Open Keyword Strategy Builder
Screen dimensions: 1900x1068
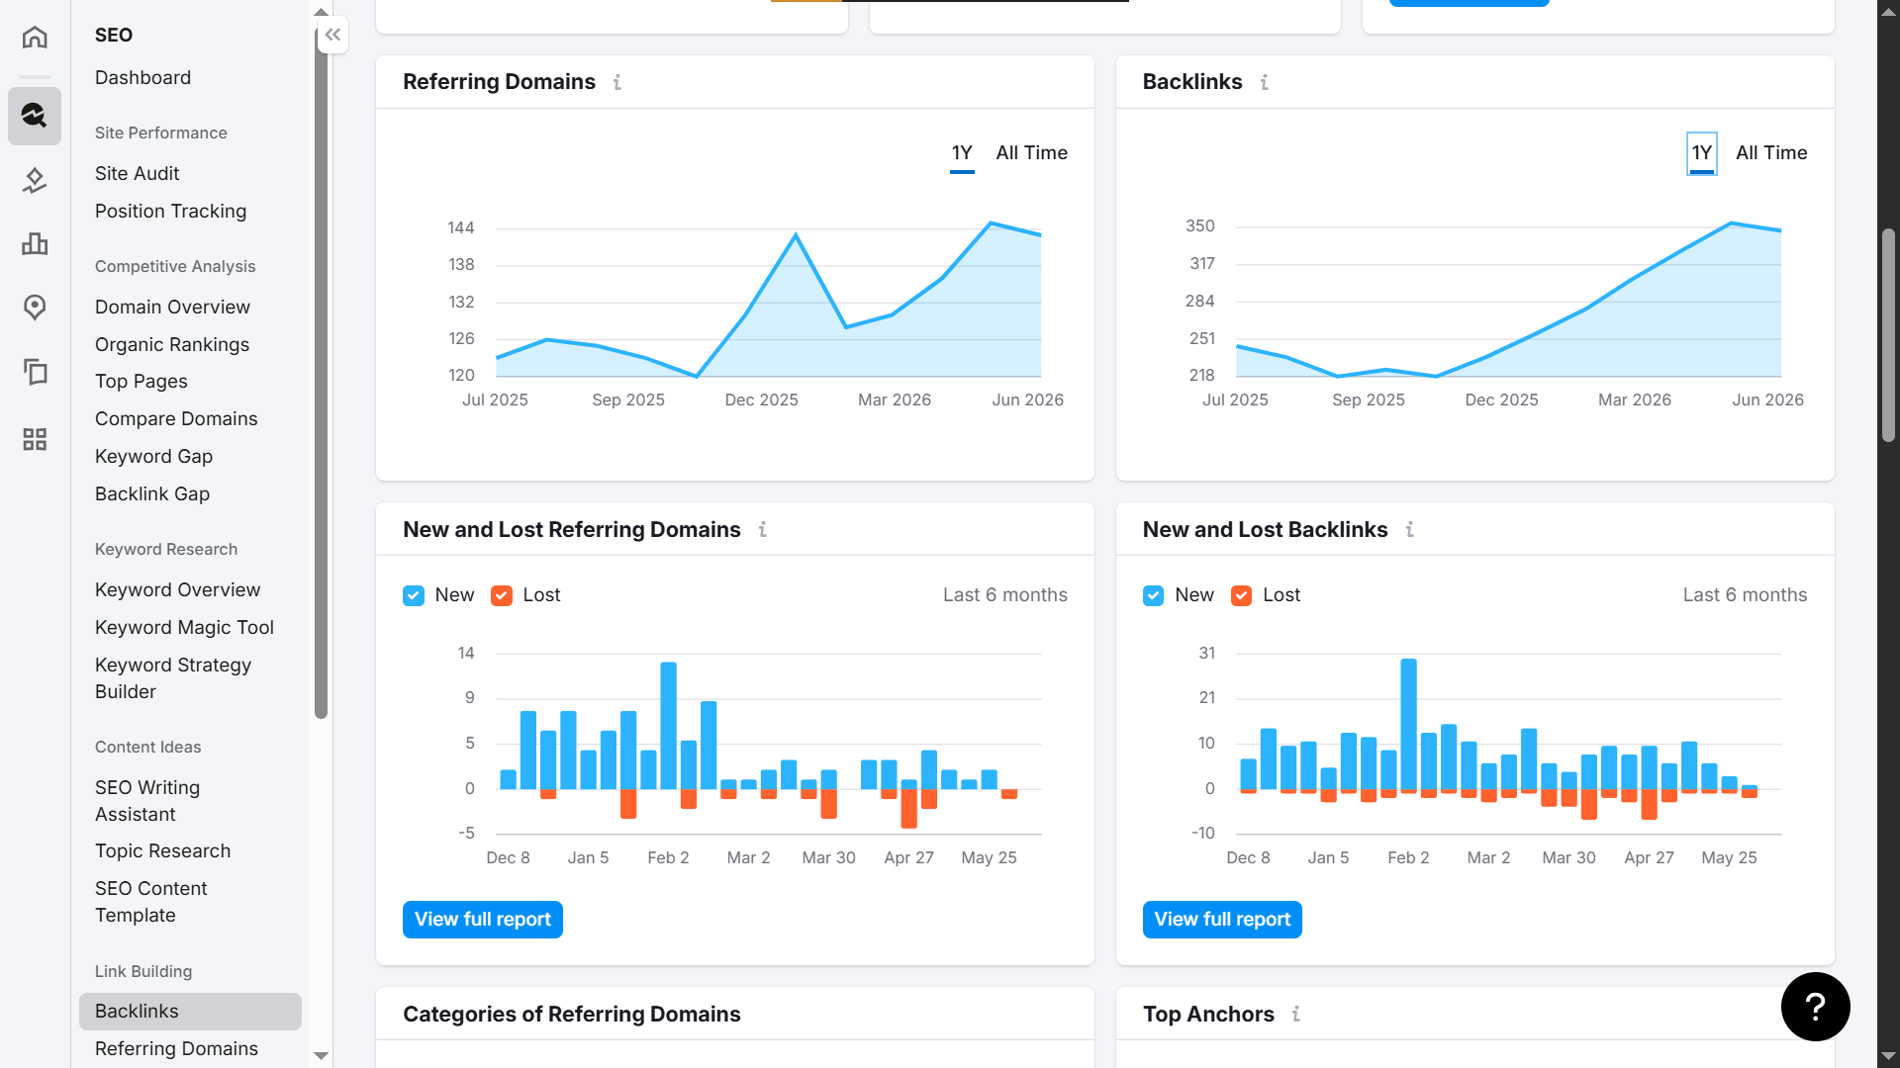173,678
